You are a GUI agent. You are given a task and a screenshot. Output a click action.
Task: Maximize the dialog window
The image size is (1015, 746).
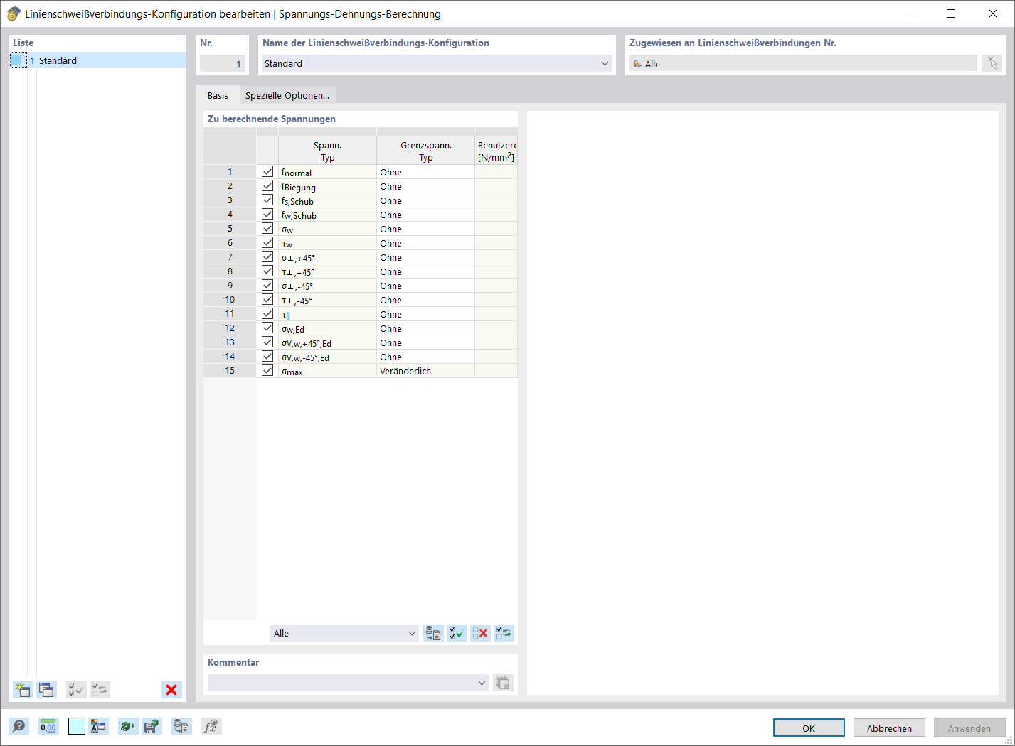pyautogui.click(x=951, y=13)
